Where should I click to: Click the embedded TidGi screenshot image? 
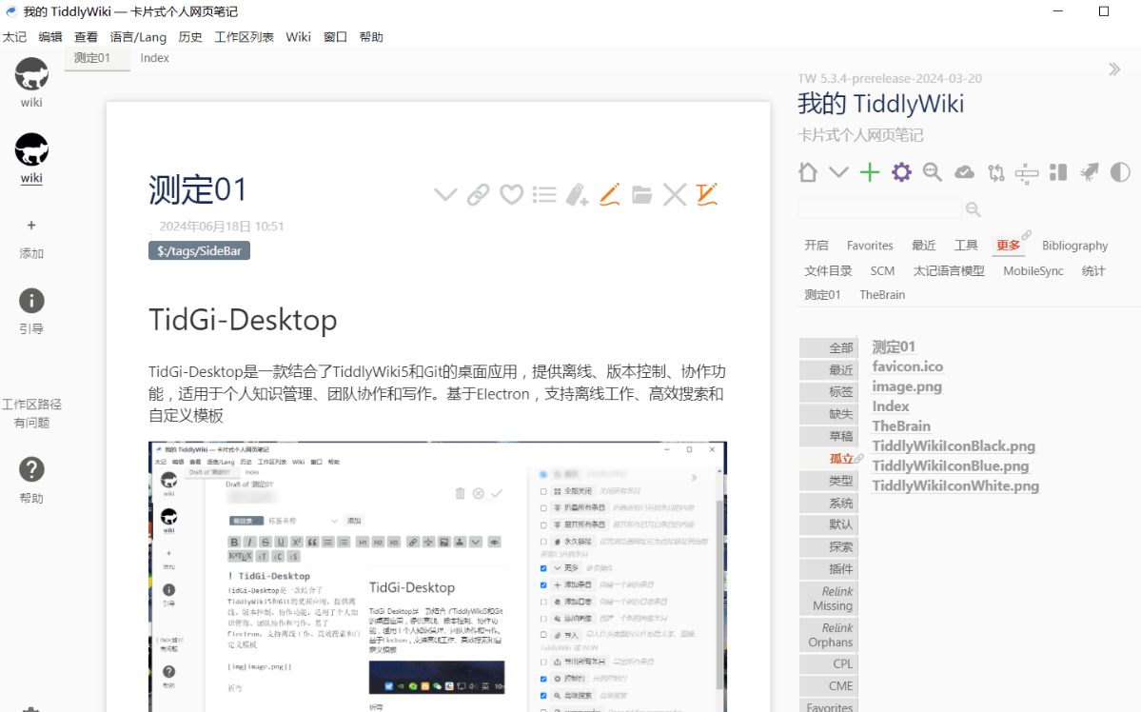point(438,577)
